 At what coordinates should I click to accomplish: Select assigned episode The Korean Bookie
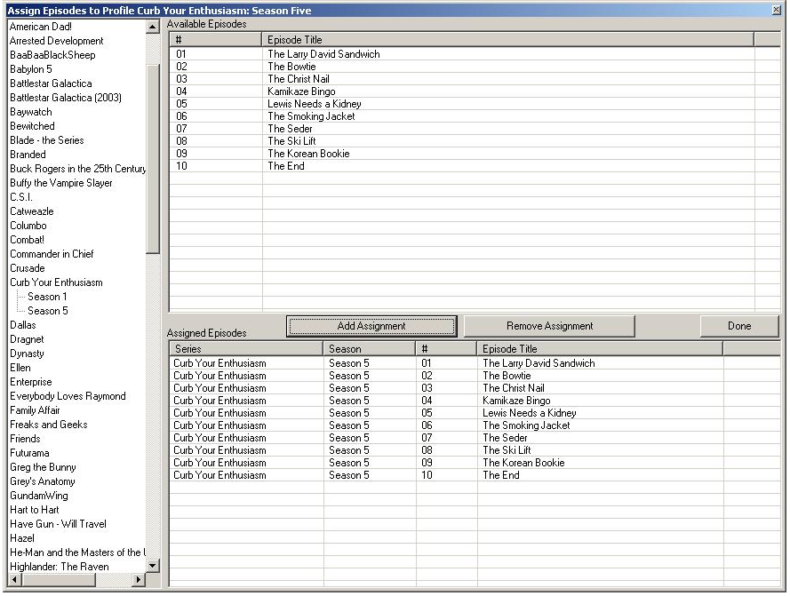coord(474,463)
